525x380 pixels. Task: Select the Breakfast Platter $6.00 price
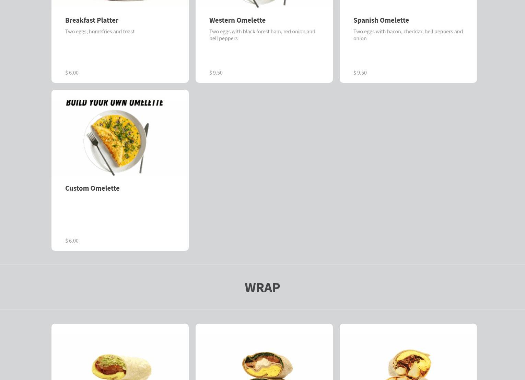coord(72,72)
